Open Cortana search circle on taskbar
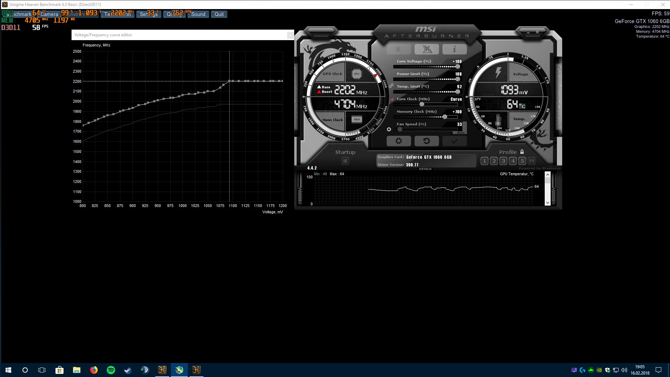 pyautogui.click(x=25, y=370)
